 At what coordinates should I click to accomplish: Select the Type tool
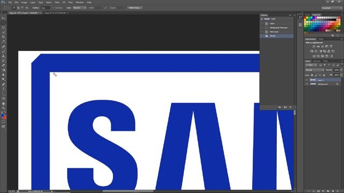[x=3, y=89]
